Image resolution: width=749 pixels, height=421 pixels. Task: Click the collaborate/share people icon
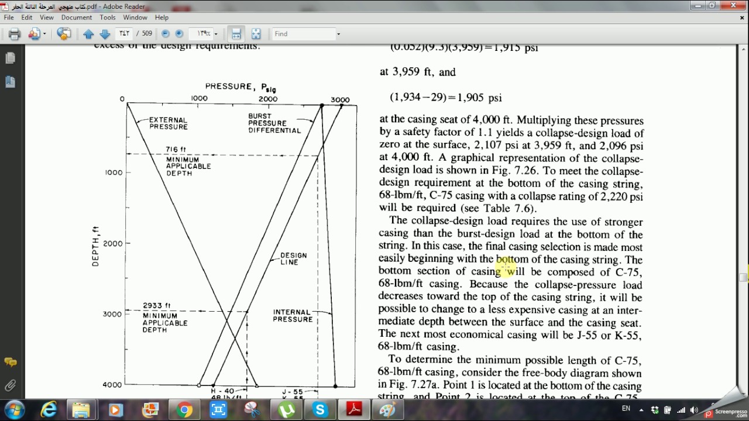33,34
